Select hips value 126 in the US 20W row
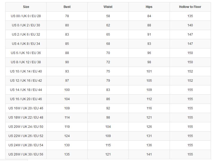The image size is (212, 161). tap(149, 127)
